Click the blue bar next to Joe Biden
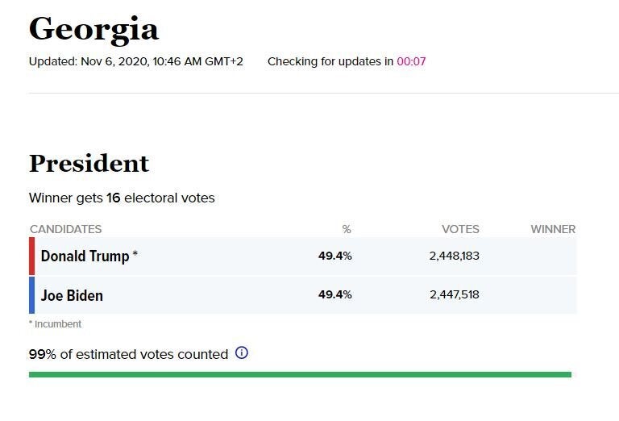Viewport: 619px width, 421px height. point(32,295)
